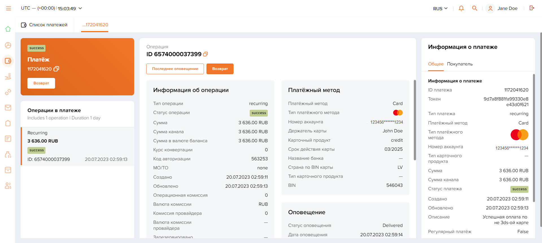Click description Успешная оплата по не 3ds-ой карте
Image resolution: width=542 pixels, height=243 pixels.
[x=505, y=220]
